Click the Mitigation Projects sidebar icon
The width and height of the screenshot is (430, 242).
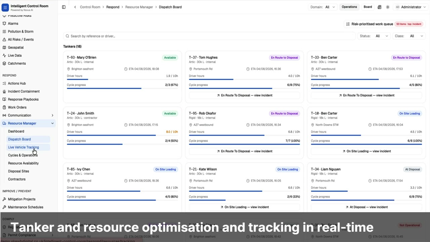(x=4, y=199)
